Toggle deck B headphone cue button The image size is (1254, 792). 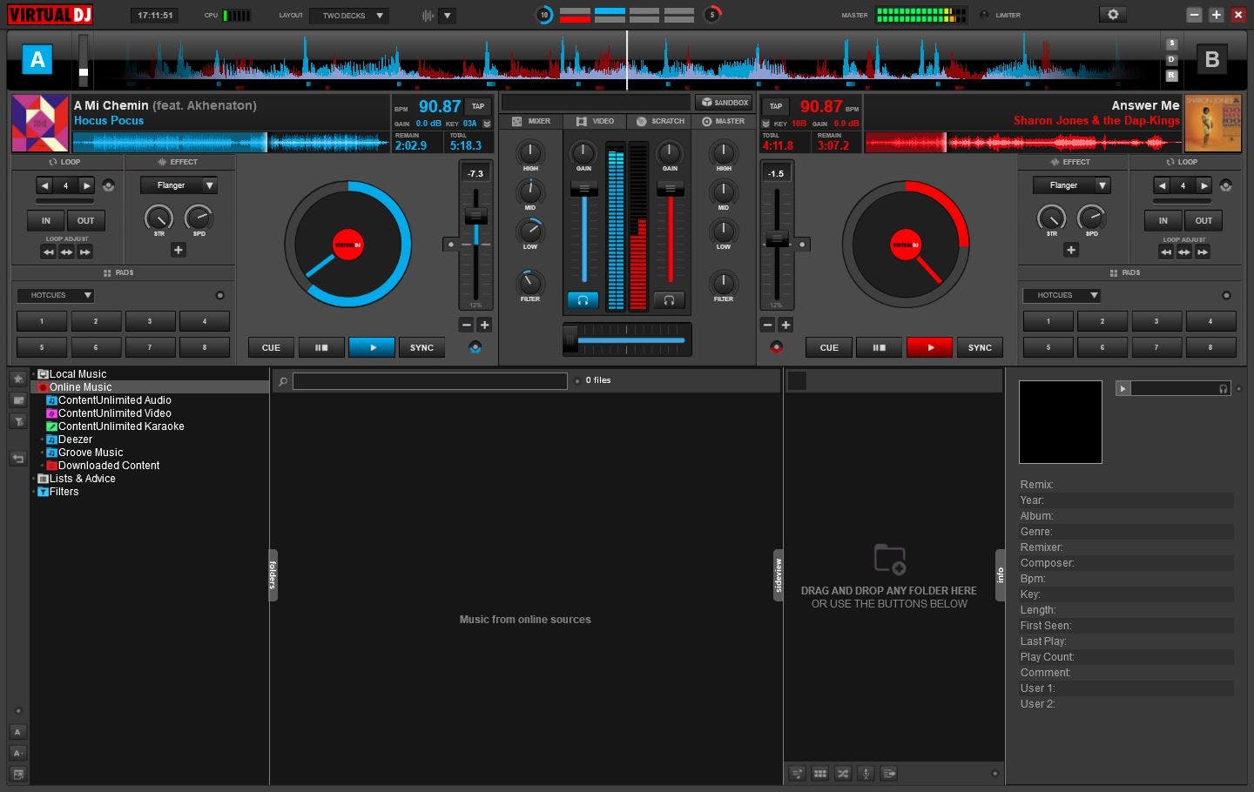click(x=669, y=300)
